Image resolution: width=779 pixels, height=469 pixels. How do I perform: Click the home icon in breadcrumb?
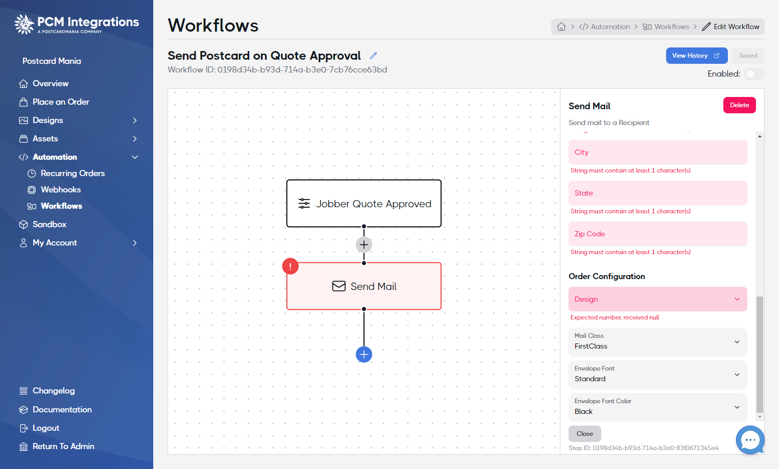pos(561,27)
